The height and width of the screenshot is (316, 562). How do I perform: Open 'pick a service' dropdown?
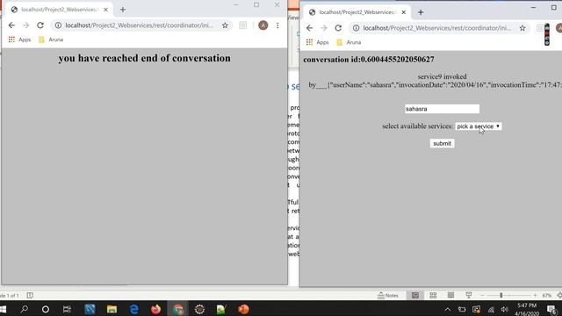click(478, 126)
